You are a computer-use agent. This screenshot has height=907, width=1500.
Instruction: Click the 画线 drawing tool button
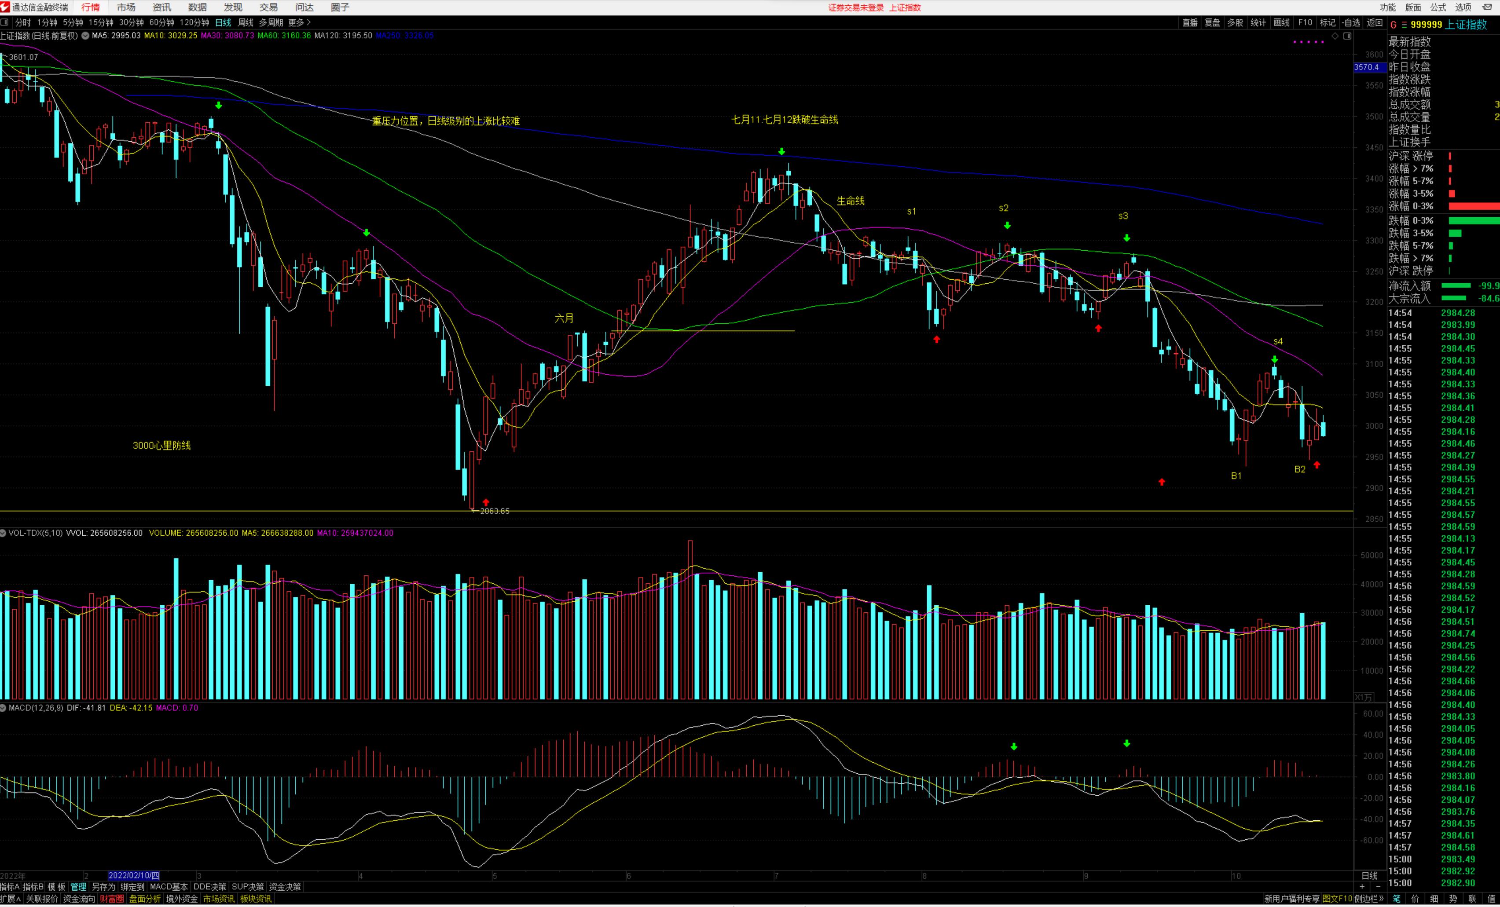click(1281, 22)
